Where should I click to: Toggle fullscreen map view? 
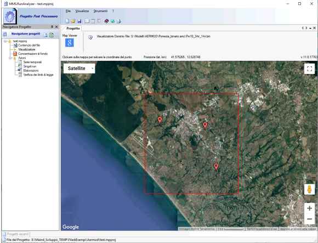click(309, 69)
